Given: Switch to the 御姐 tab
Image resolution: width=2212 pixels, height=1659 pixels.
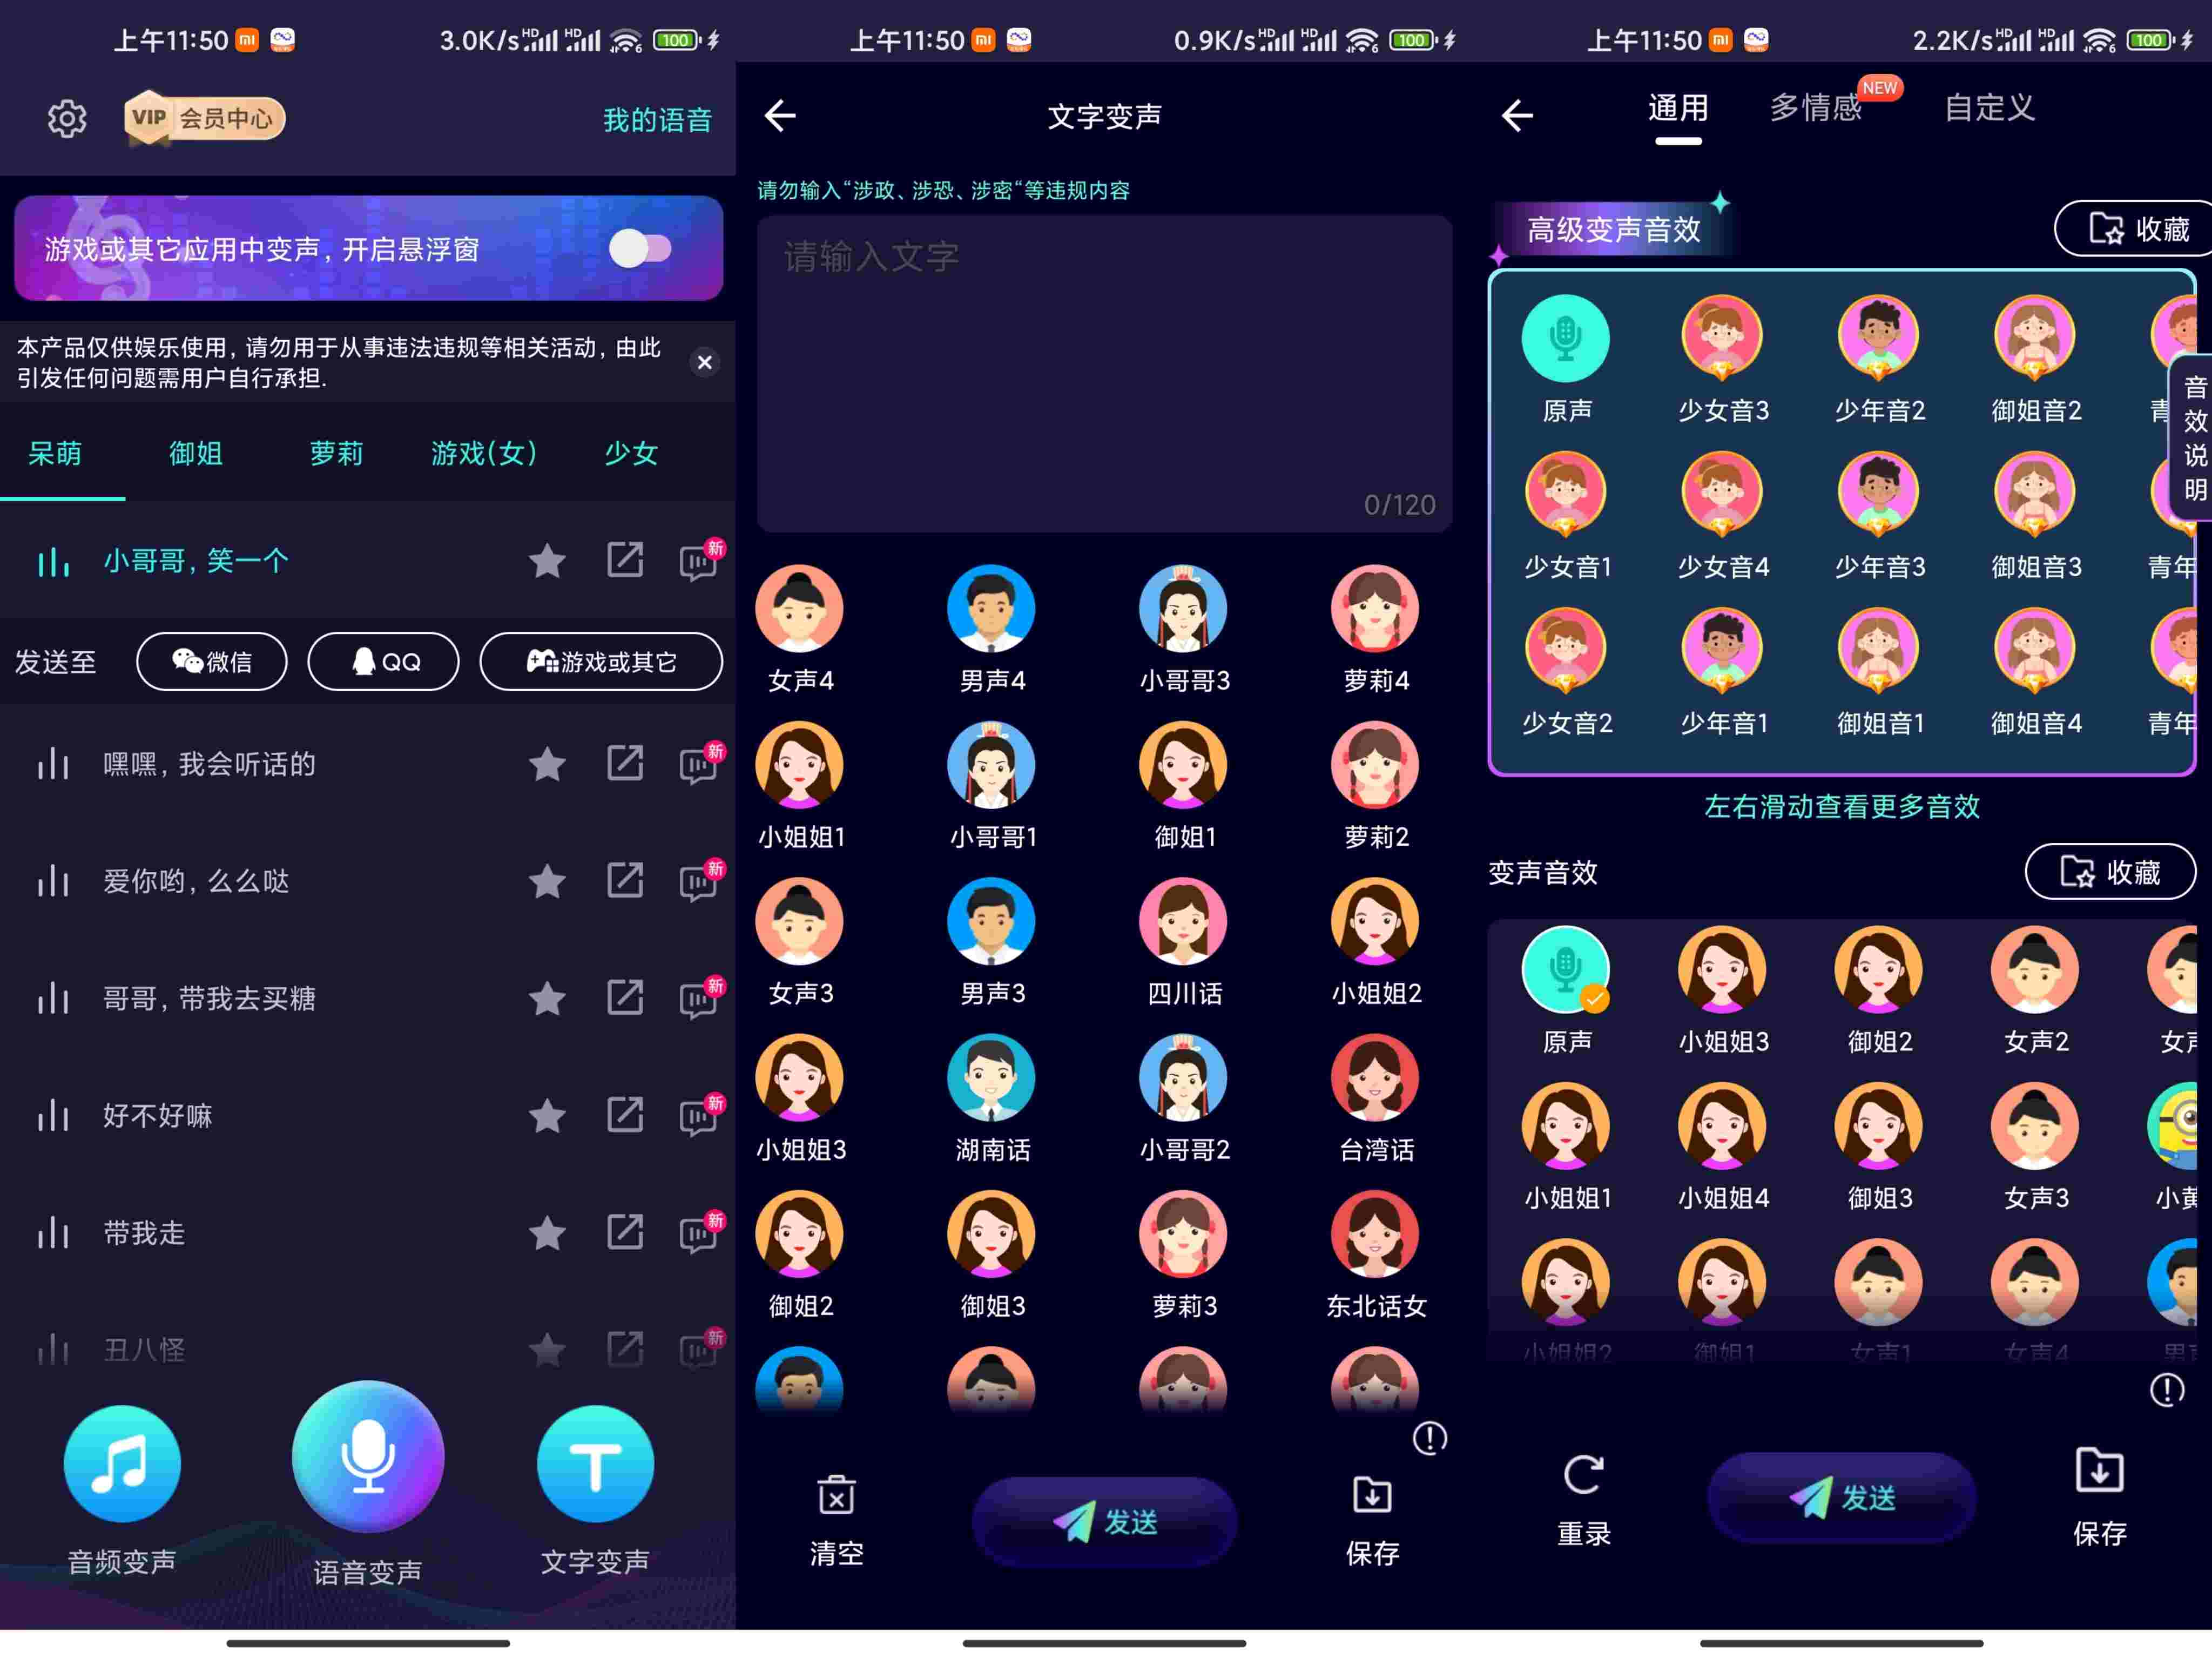Looking at the screenshot, I should (196, 453).
